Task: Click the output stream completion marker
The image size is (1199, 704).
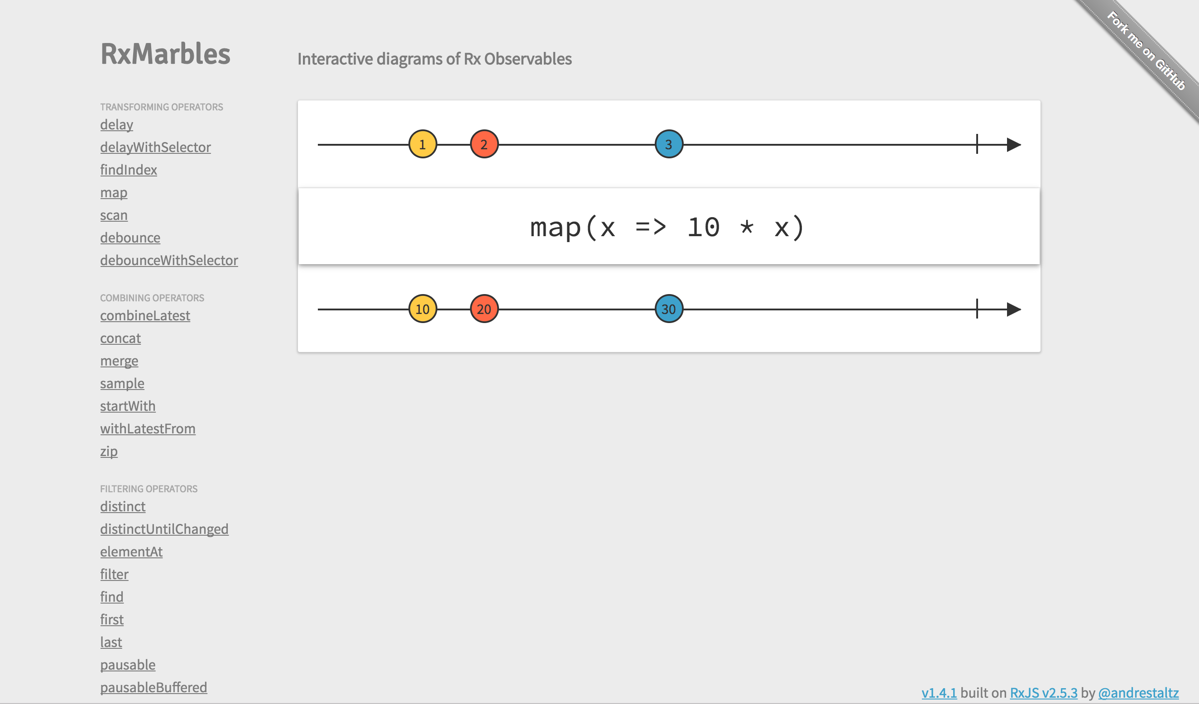Action: [977, 309]
